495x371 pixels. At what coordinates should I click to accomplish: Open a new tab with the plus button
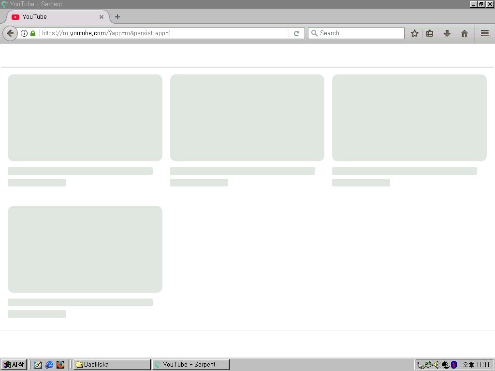click(117, 17)
